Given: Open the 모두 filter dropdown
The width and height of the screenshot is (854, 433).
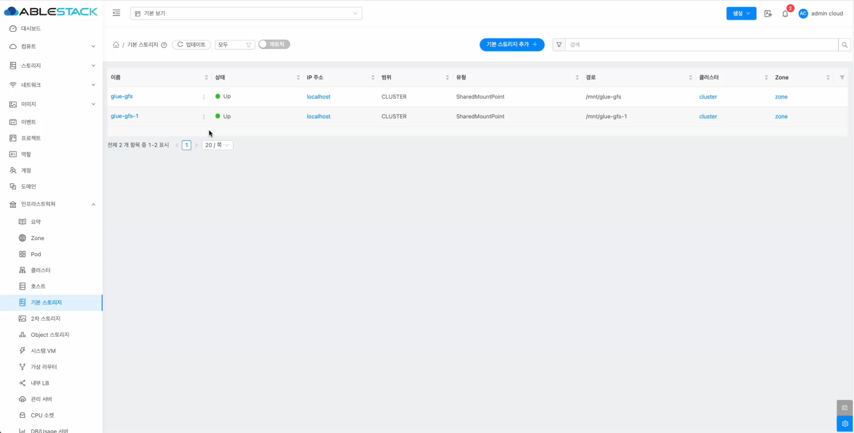Looking at the screenshot, I should tap(234, 45).
